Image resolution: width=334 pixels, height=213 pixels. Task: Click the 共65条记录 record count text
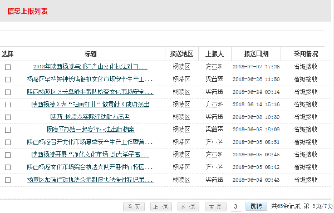[x=286, y=206]
